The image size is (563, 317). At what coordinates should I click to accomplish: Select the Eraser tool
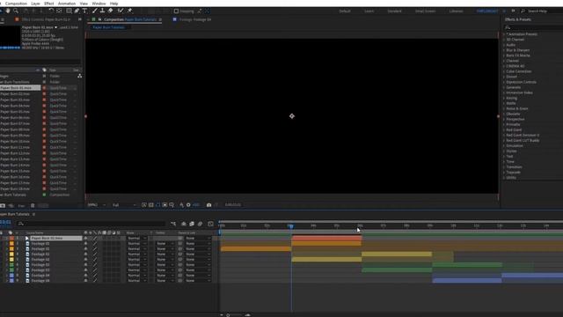[x=111, y=11]
